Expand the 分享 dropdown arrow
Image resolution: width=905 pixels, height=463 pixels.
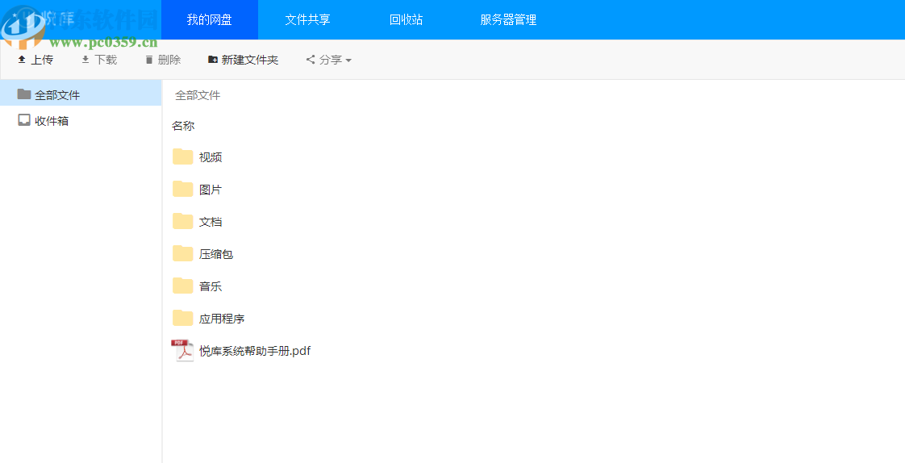pyautogui.click(x=348, y=60)
